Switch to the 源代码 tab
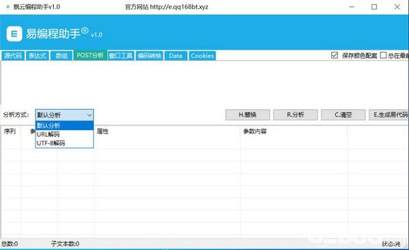Screen dimensions: 409x250 [13, 56]
